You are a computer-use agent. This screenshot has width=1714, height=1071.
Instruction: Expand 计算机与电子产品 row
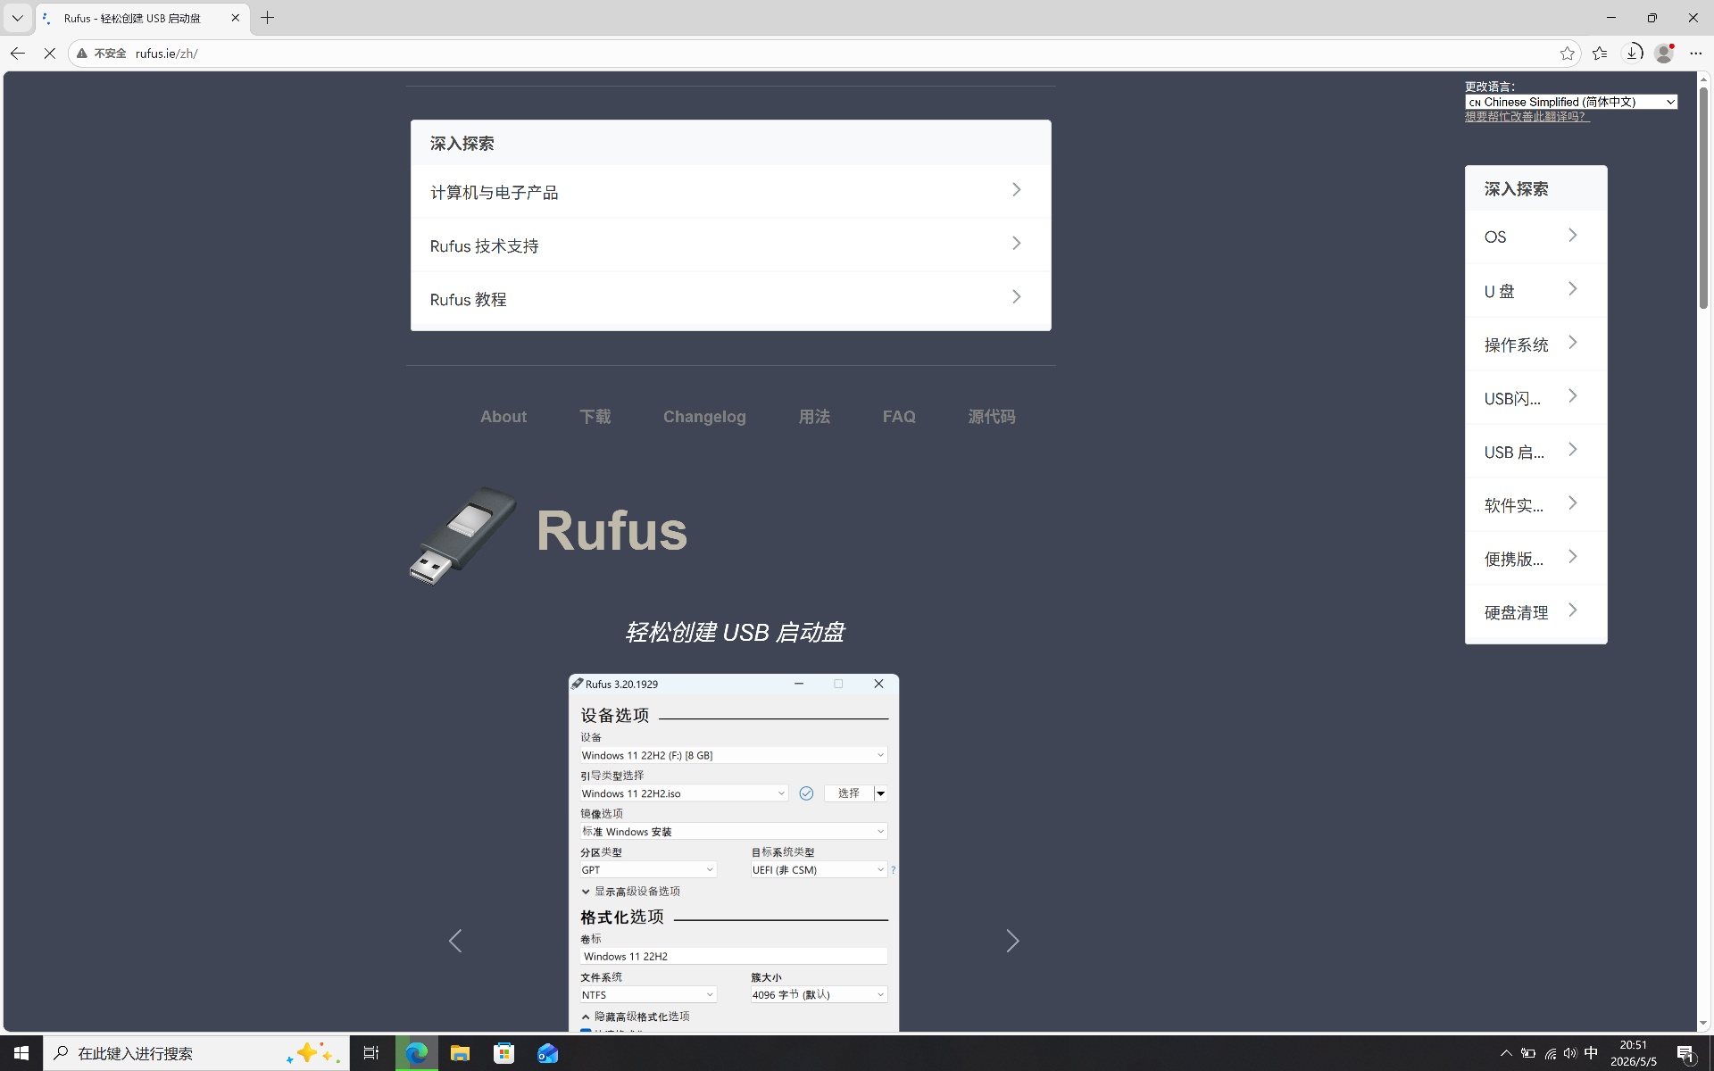point(730,191)
